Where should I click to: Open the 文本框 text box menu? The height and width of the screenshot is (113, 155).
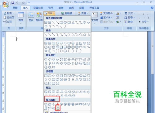[95, 18]
